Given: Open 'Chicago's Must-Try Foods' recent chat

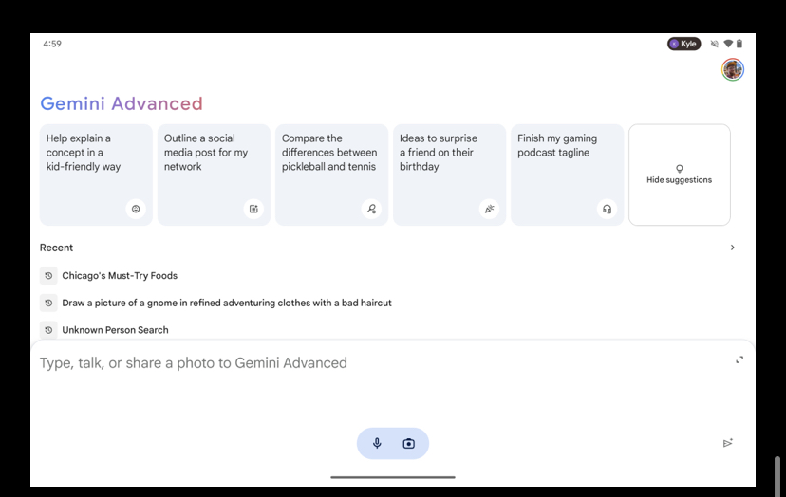Looking at the screenshot, I should tap(120, 276).
